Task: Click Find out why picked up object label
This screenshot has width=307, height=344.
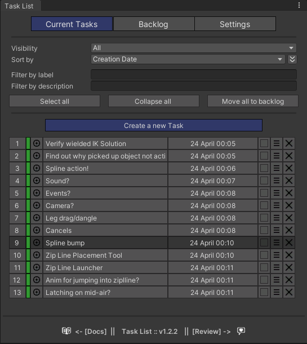Action: tap(105, 156)
